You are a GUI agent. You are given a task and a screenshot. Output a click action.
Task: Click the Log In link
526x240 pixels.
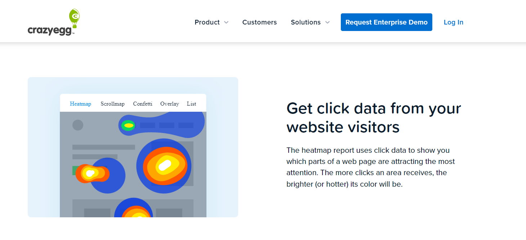(x=453, y=22)
